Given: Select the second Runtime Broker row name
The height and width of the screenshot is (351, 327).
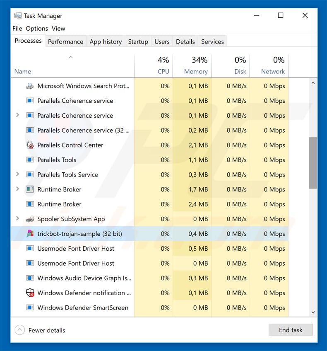Looking at the screenshot, I should (59, 204).
